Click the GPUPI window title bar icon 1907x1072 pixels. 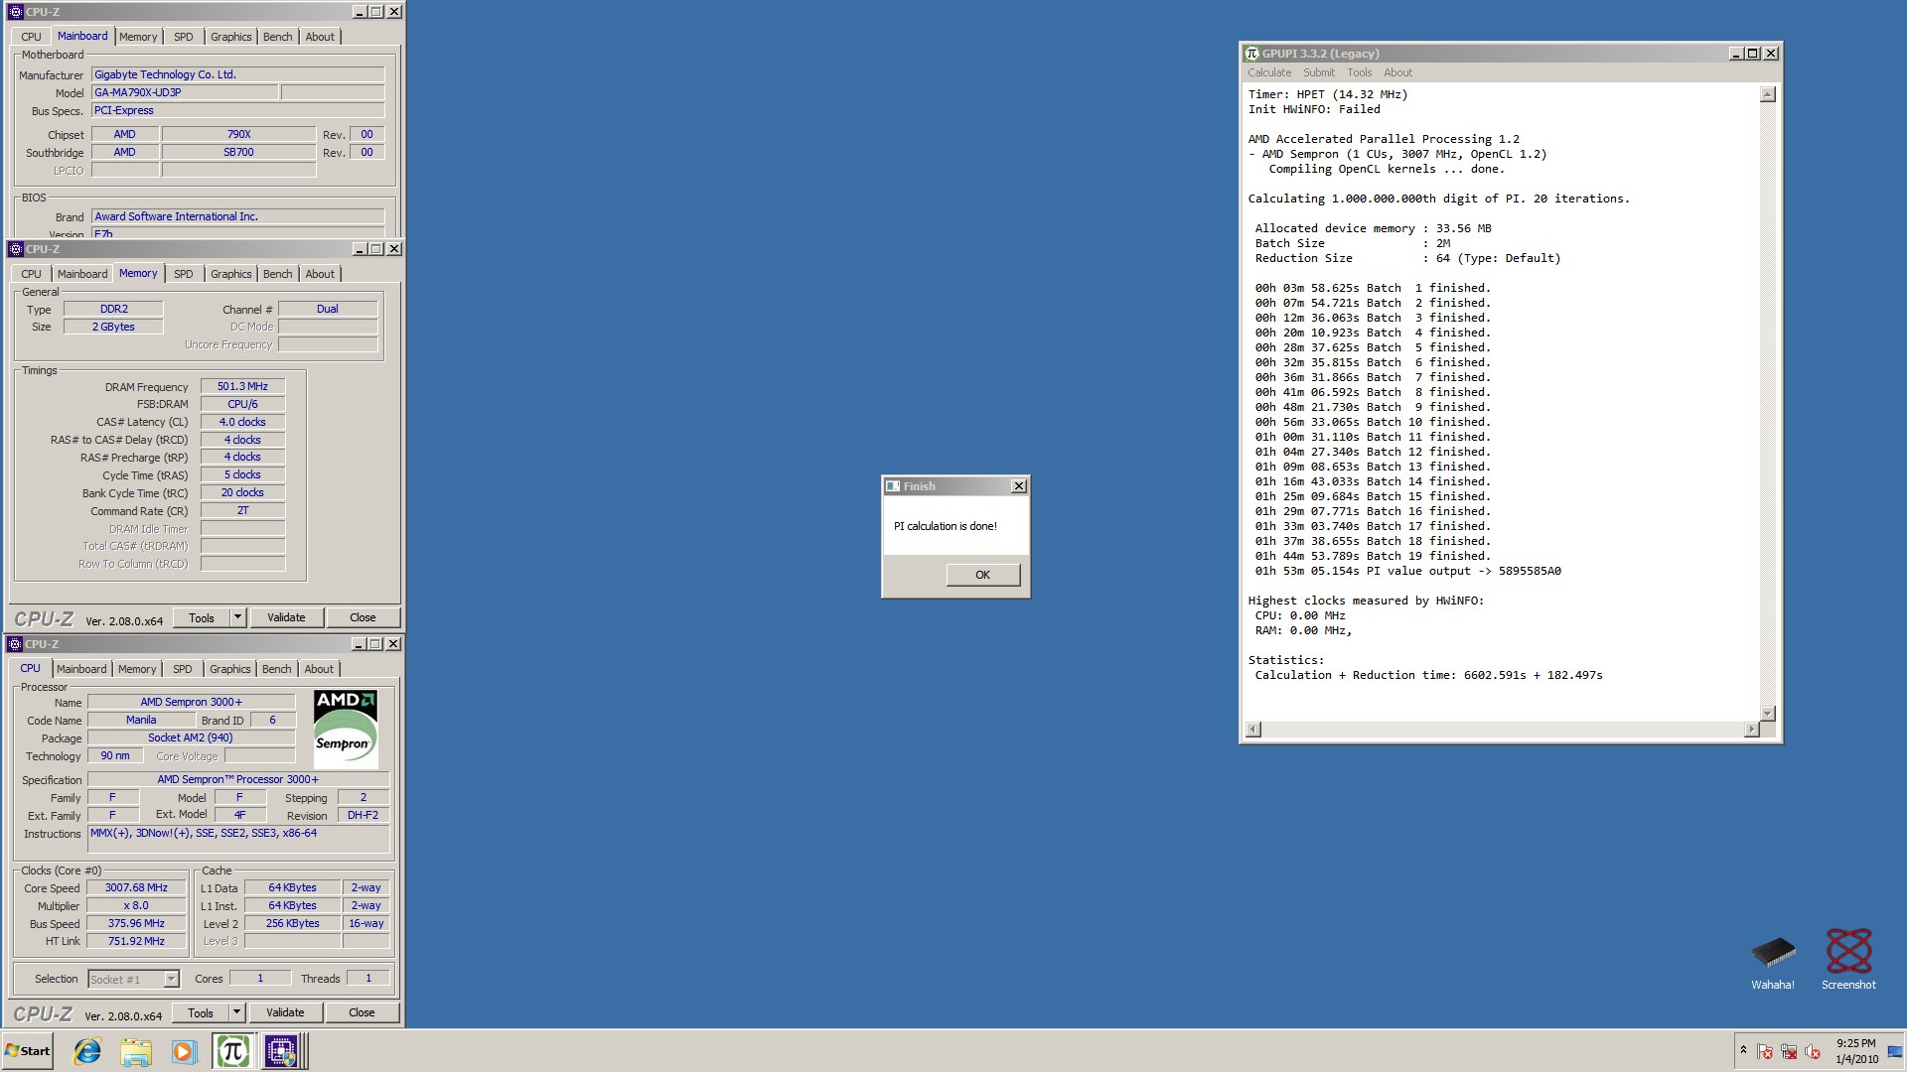[x=1252, y=54]
